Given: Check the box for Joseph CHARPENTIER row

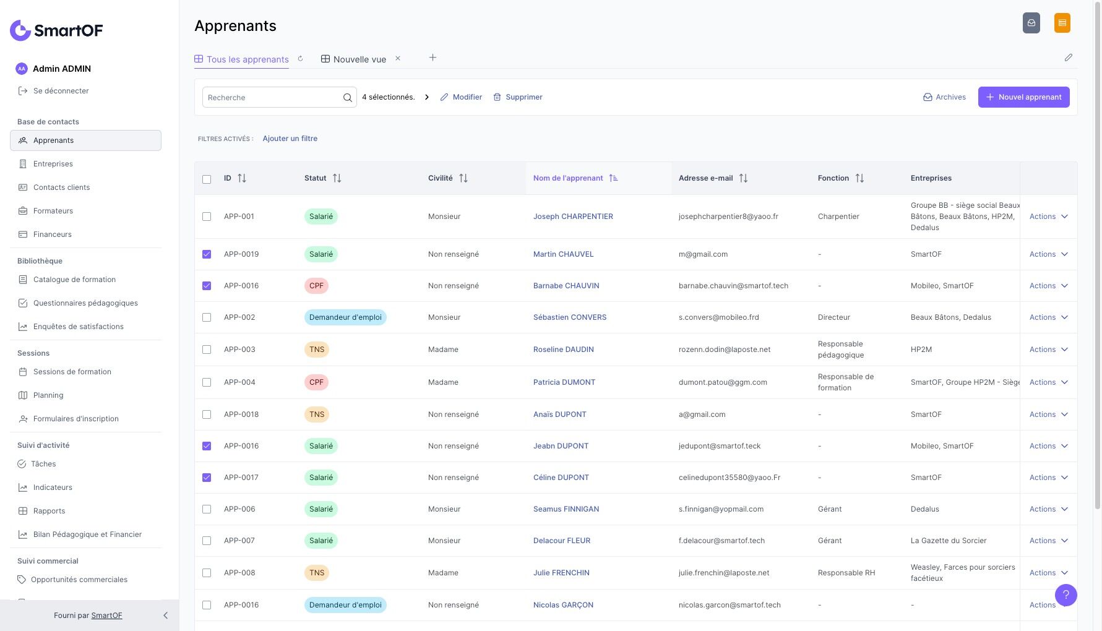Looking at the screenshot, I should click(x=207, y=217).
